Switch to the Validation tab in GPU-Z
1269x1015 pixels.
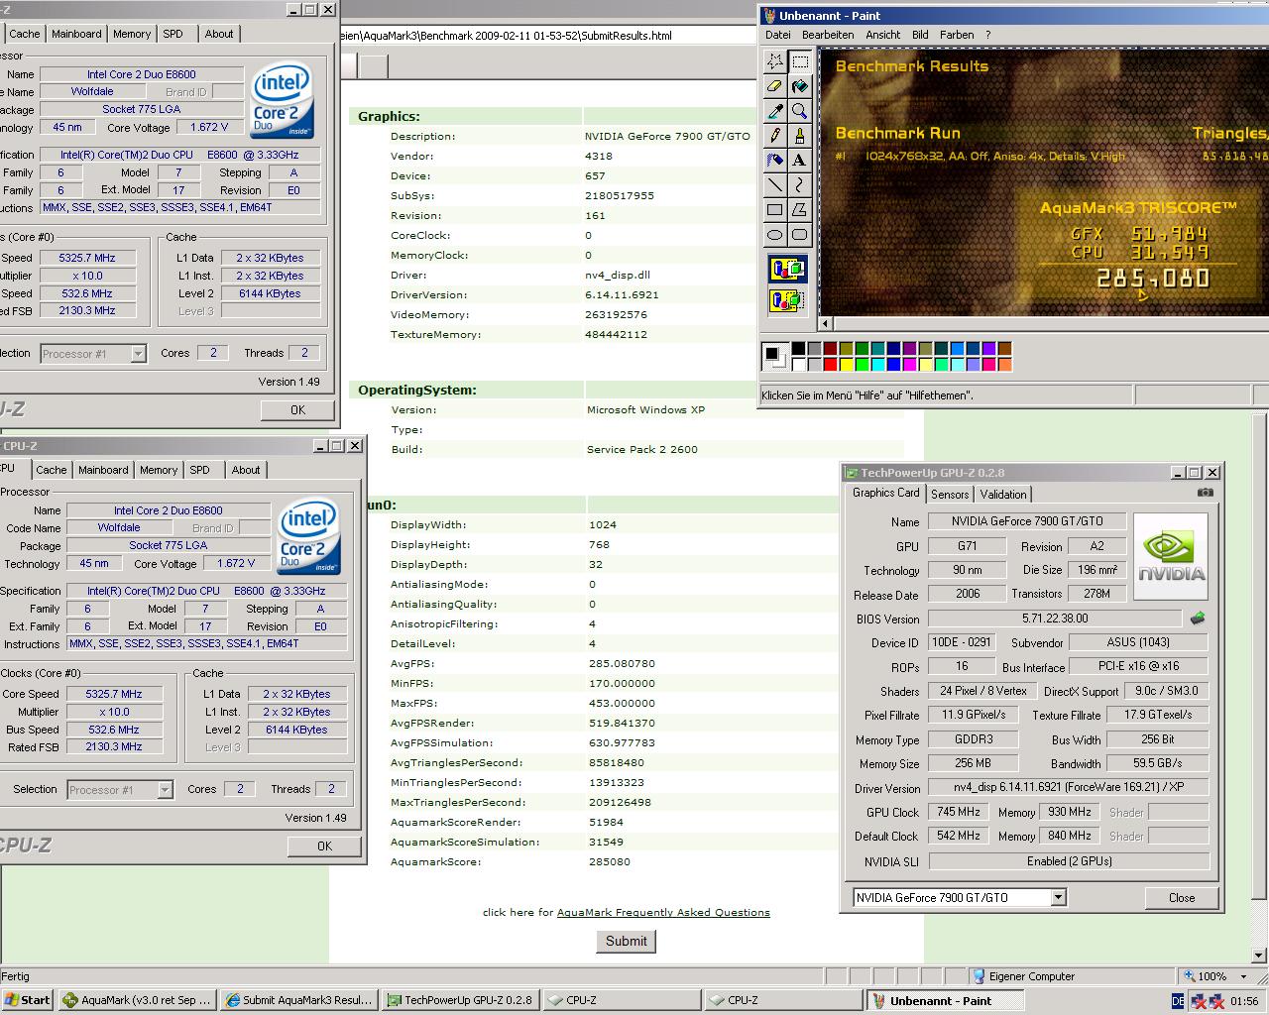click(1003, 495)
